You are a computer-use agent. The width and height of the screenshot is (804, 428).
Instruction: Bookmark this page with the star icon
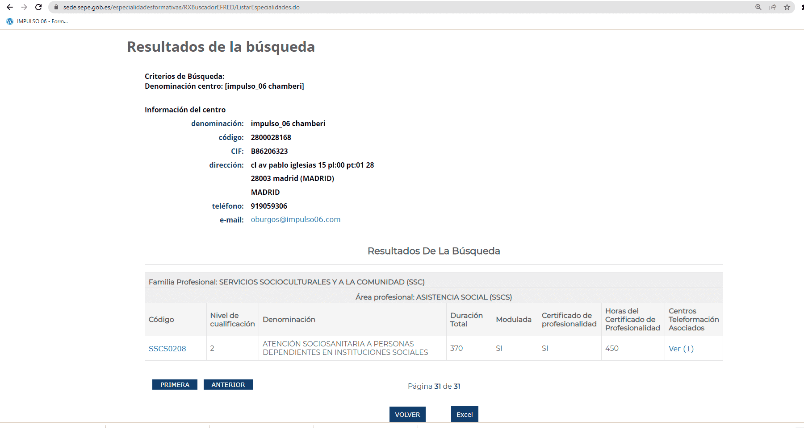coord(787,7)
